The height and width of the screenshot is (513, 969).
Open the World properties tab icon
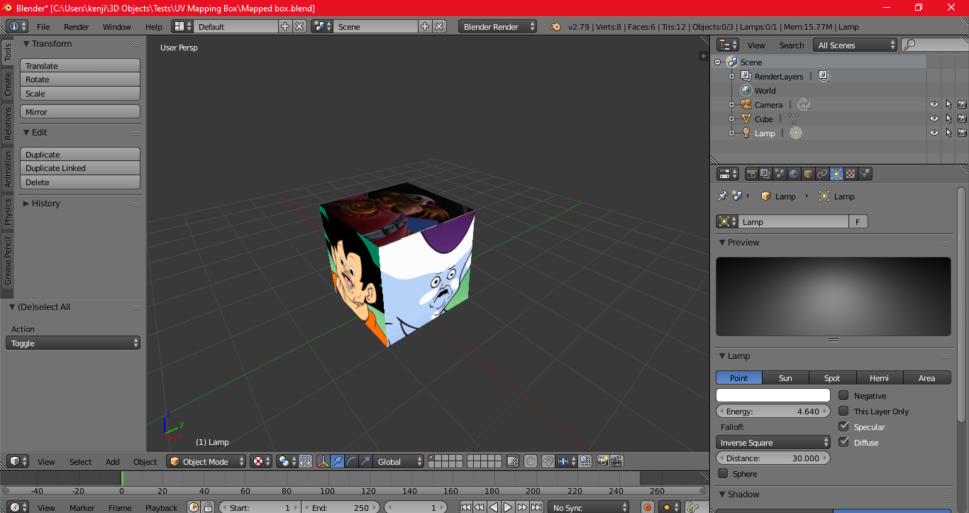pos(794,174)
